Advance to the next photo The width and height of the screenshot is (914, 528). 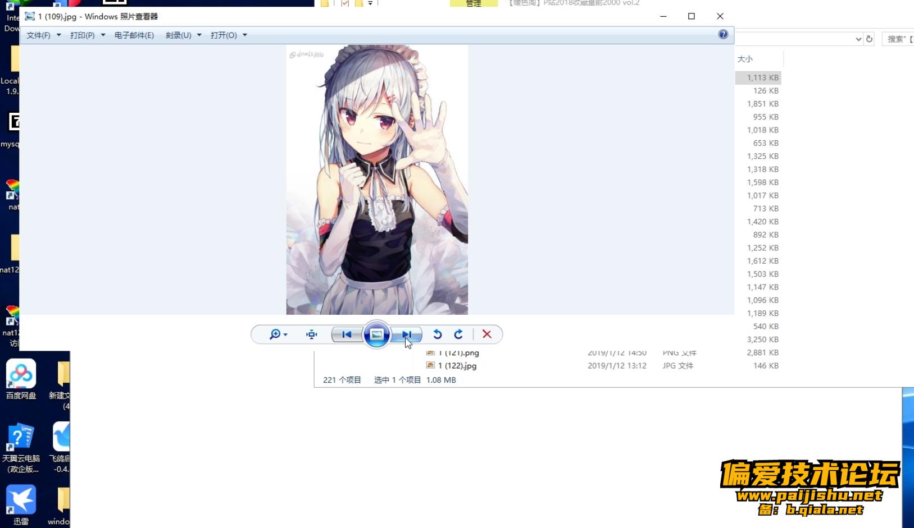point(407,334)
